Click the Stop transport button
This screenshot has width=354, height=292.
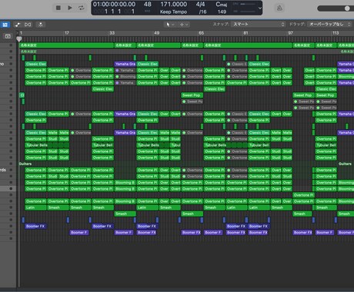point(58,8)
